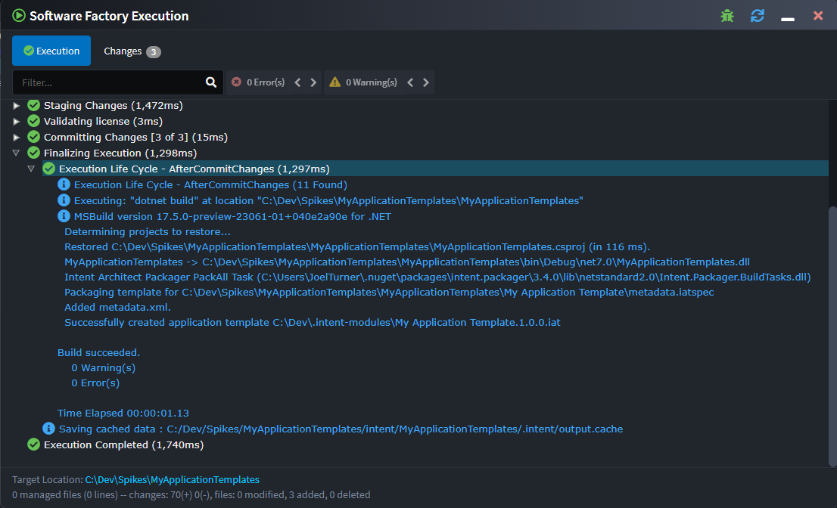
Task: Open target location C:\Dev\Spikes\MyApplicationTemplates link
Action: 173,480
